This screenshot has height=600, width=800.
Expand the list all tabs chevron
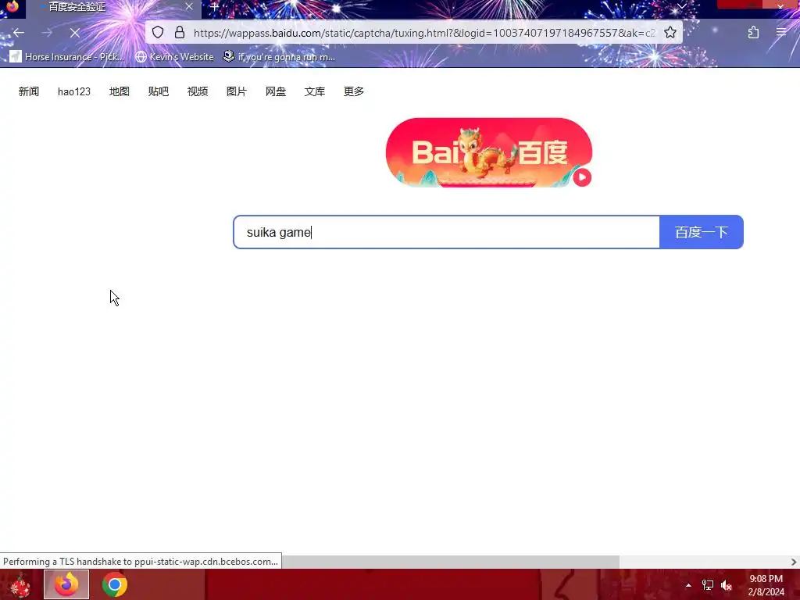coord(681,6)
